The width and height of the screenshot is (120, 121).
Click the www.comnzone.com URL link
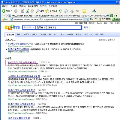[x=20, y=46]
